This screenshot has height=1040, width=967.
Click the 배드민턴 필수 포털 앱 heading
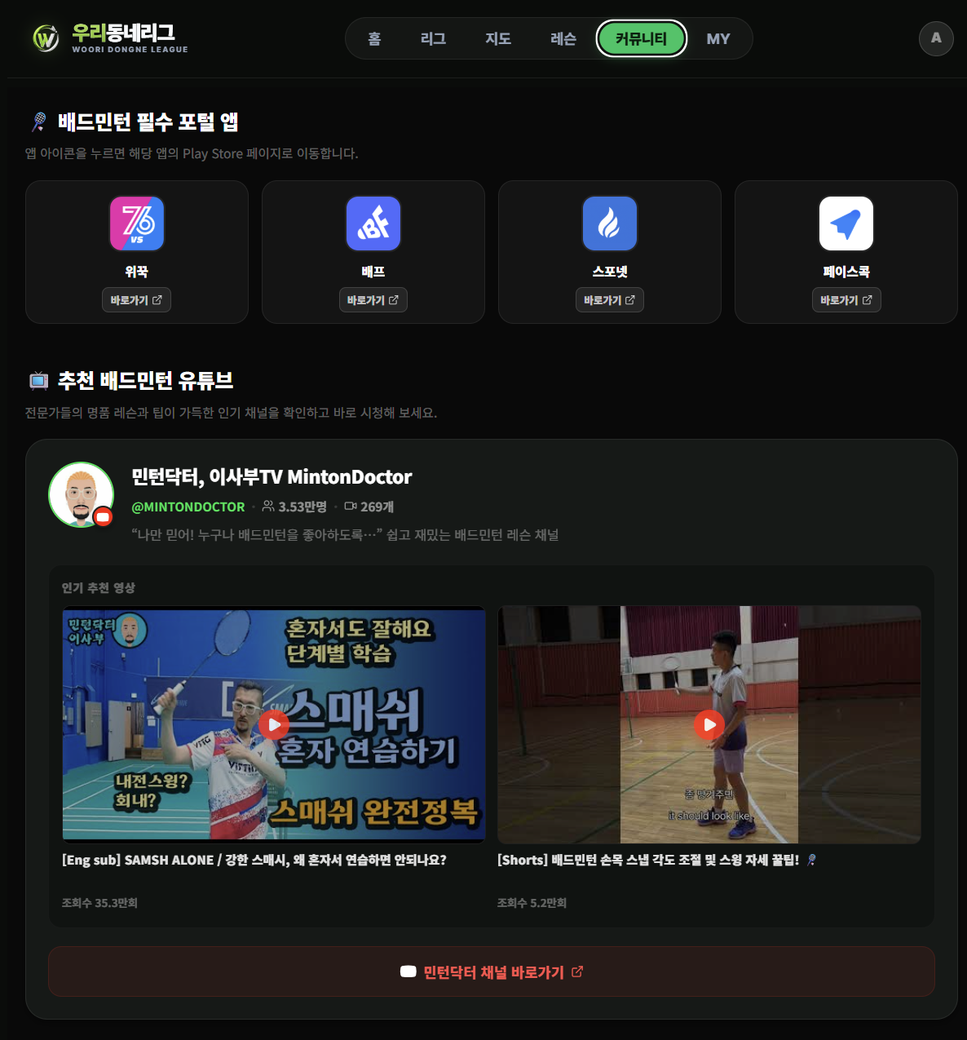pos(148,122)
